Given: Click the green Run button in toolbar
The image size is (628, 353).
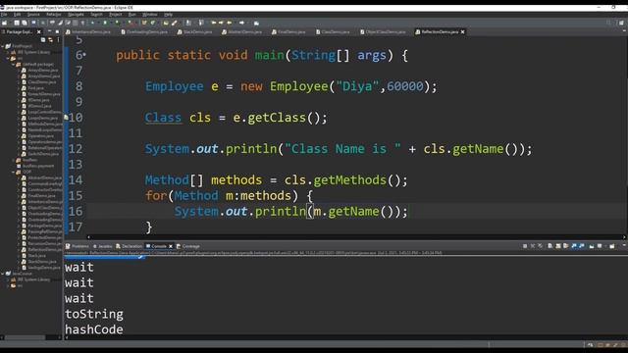Looking at the screenshot, I should 105,23.
